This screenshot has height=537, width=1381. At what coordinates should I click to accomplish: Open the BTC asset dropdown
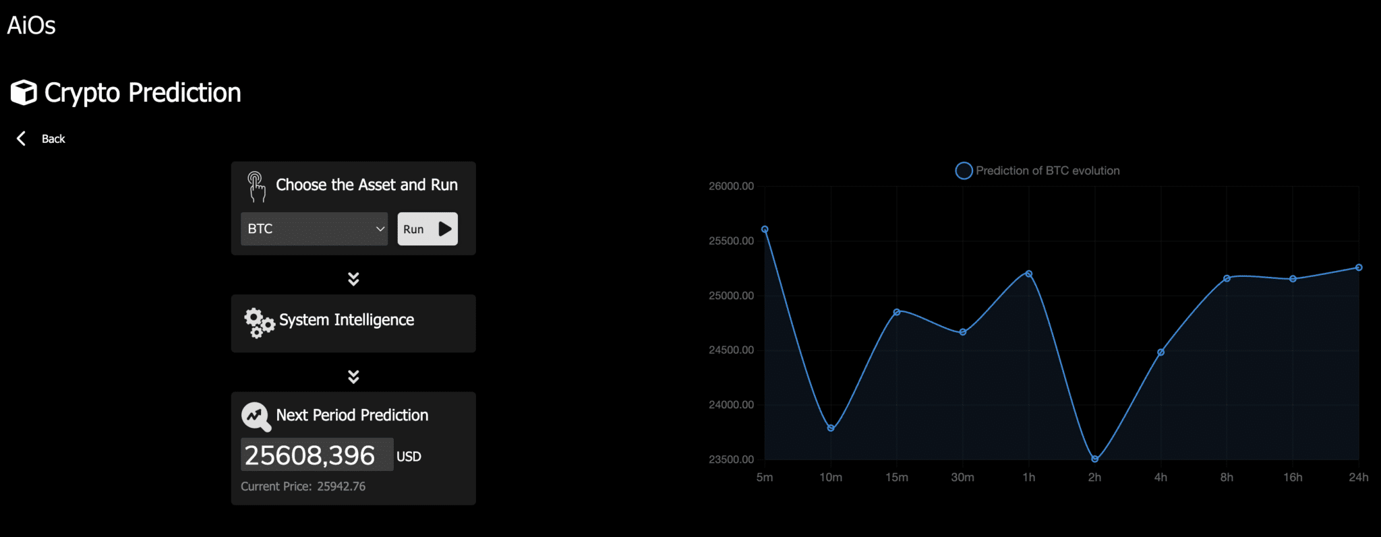coord(314,229)
